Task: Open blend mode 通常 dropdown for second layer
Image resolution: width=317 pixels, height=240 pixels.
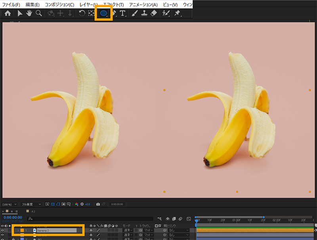Action: click(x=128, y=235)
